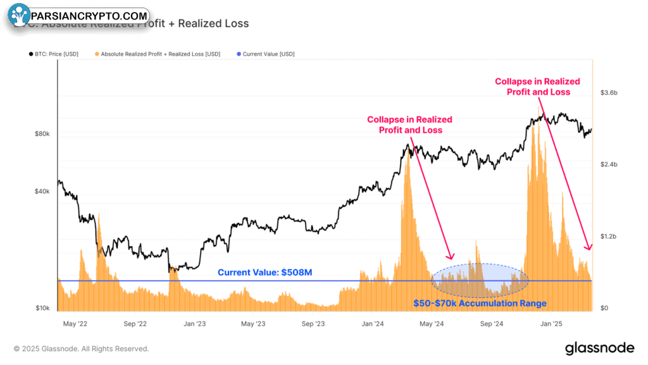Select the Jan '24 x-axis tick label

pyautogui.click(x=372, y=324)
